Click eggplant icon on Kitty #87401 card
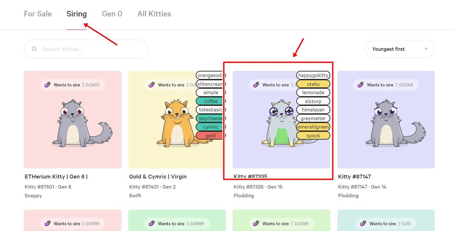455x231 pixels. click(151, 85)
